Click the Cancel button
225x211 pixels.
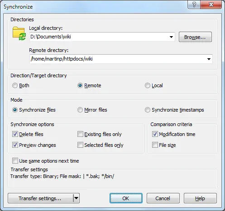pyautogui.click(x=163, y=198)
